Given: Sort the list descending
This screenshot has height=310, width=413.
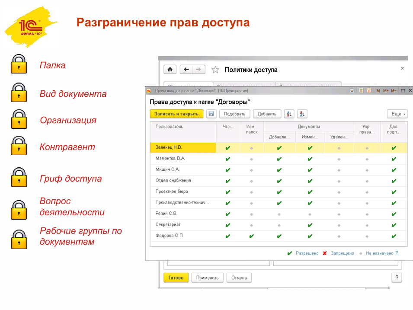Looking at the screenshot, I should (302, 114).
